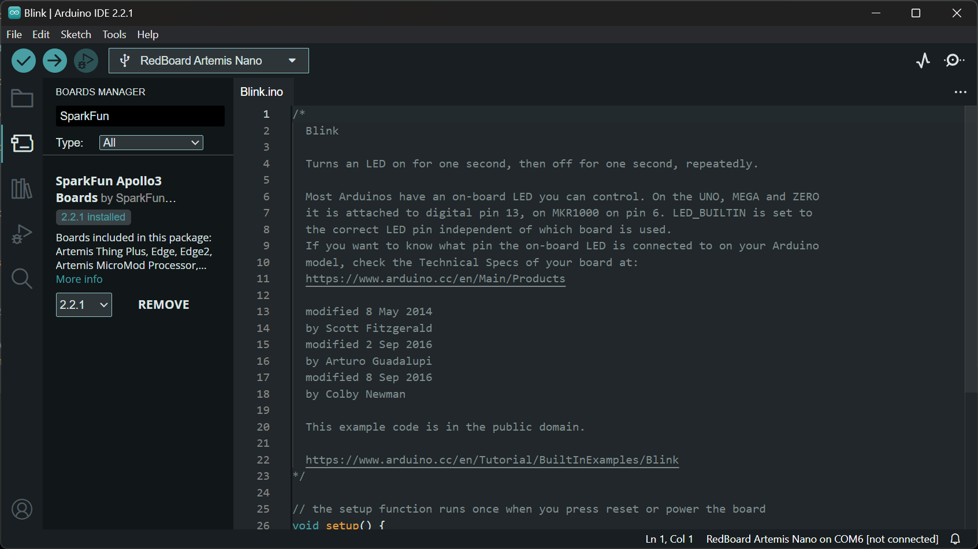Screen dimensions: 978x549
Task: Click REMOVE for SparkFun Apollo3 Boards
Action: coord(163,305)
